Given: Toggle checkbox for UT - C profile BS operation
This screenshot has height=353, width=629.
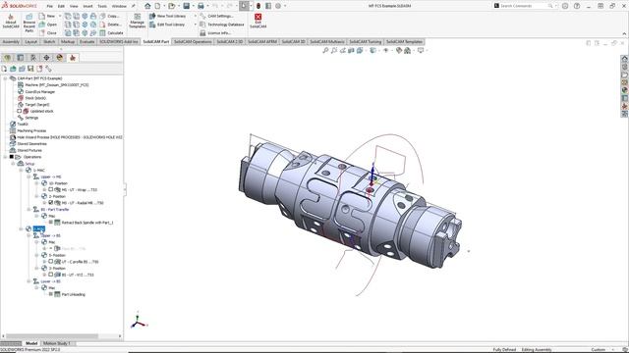Looking at the screenshot, I should pos(50,262).
